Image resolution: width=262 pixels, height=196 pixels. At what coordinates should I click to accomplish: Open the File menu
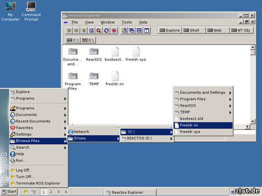tap(74, 22)
